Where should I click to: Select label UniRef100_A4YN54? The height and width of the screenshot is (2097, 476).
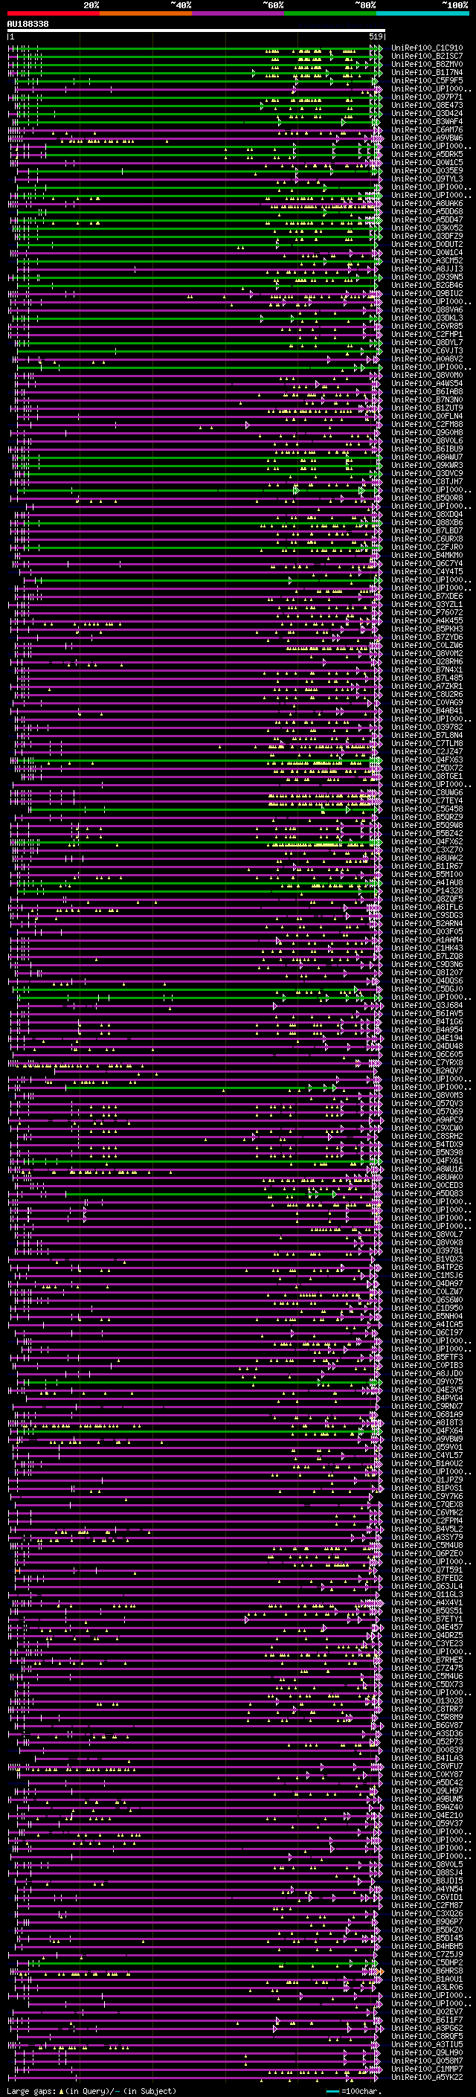click(x=427, y=1889)
